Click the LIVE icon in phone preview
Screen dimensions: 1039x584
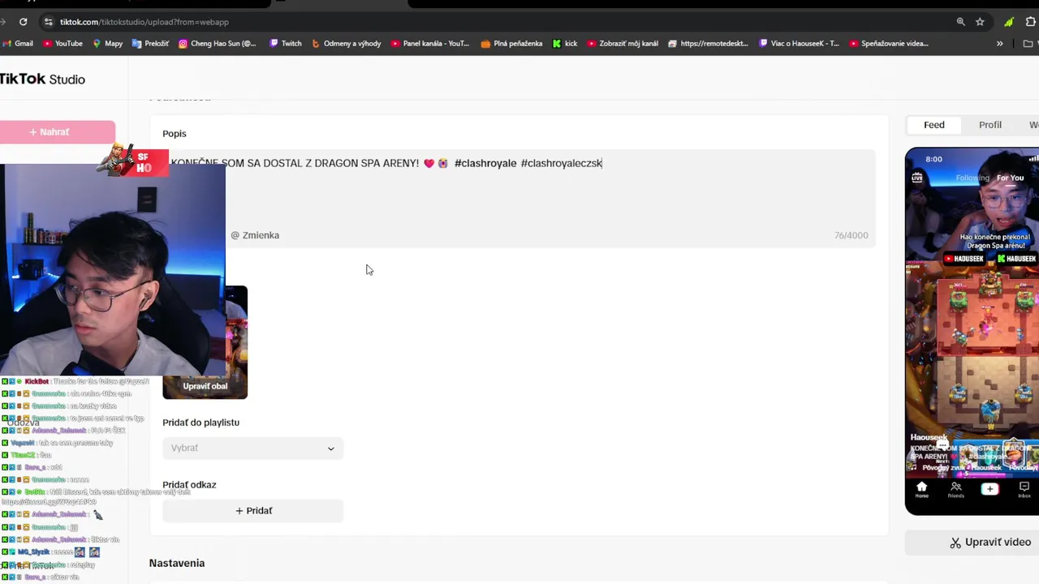coord(917,178)
